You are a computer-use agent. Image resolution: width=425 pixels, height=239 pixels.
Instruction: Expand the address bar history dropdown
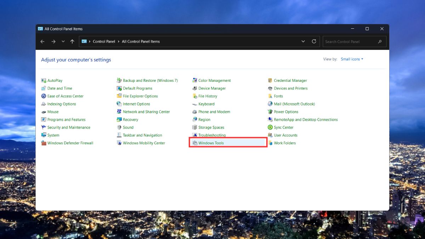coord(303,41)
